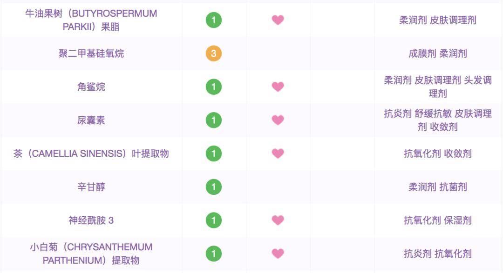Click green safety badge for 角鲨烷
503x273 pixels.
[214, 87]
